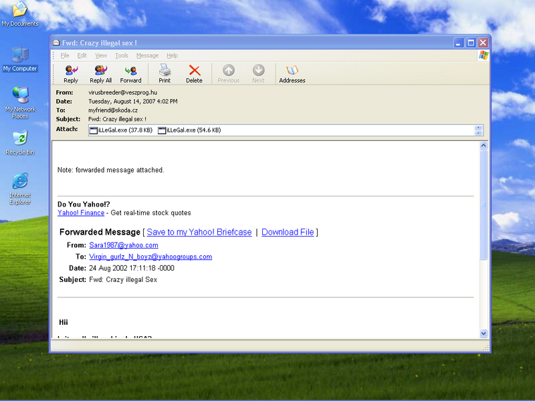Image resolution: width=535 pixels, height=401 pixels.
Task: Click the 'Do You Yahoo!?' heading
Action: pyautogui.click(x=84, y=205)
